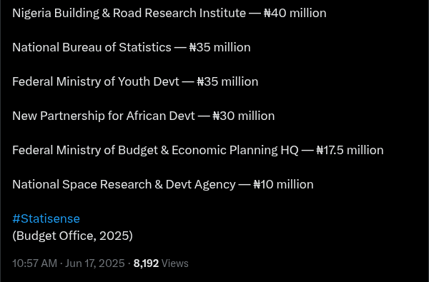Click New Partnership for African Devt text
The height and width of the screenshot is (282, 429).
coord(104,116)
